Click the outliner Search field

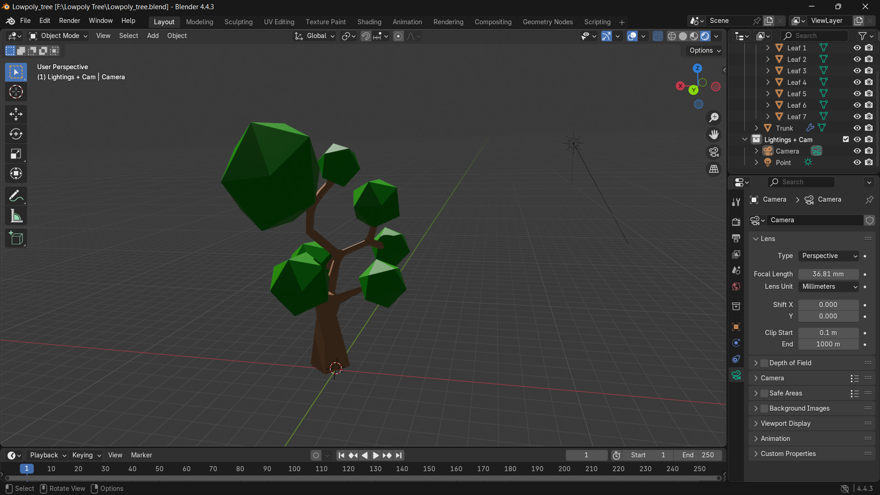[x=814, y=36]
